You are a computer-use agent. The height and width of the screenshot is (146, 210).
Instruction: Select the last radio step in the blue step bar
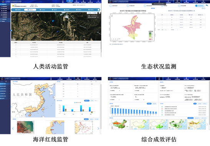pos(89,10)
